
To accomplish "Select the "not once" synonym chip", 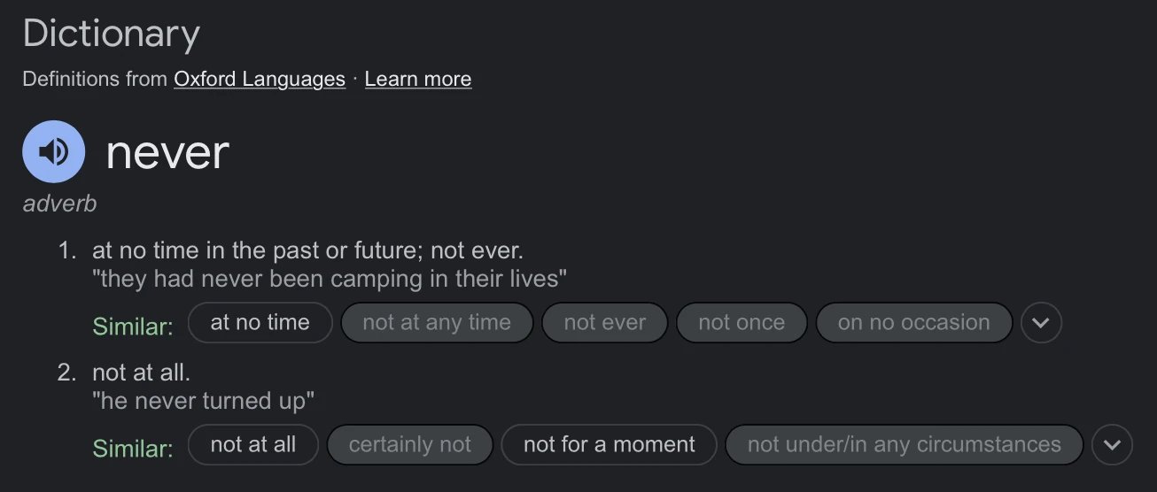I will [x=742, y=323].
